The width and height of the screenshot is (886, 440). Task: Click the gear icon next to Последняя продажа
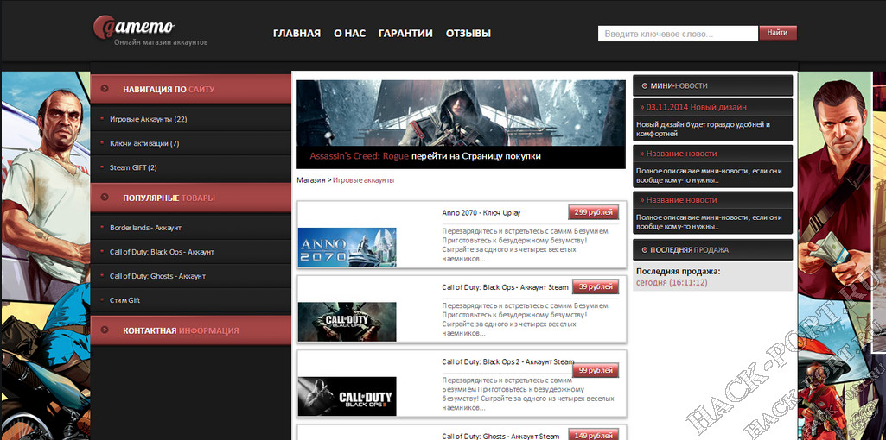(645, 249)
